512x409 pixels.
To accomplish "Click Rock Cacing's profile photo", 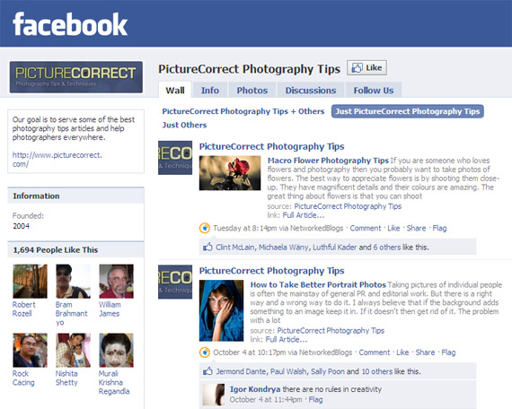I will pyautogui.click(x=30, y=350).
